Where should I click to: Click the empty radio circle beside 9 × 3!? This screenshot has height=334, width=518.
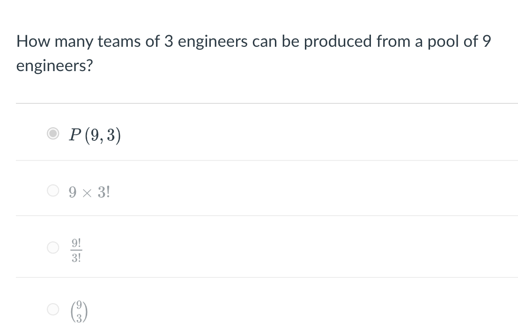click(53, 191)
